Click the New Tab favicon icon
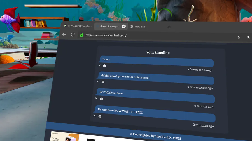 (132, 26)
